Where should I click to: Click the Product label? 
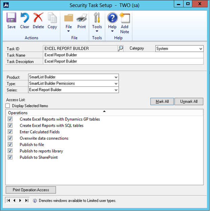tap(13, 77)
